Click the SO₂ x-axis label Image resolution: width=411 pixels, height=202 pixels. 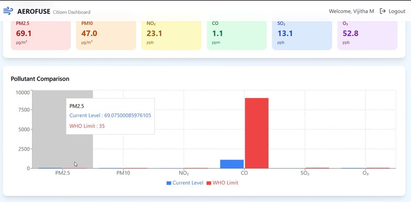pos(305,173)
